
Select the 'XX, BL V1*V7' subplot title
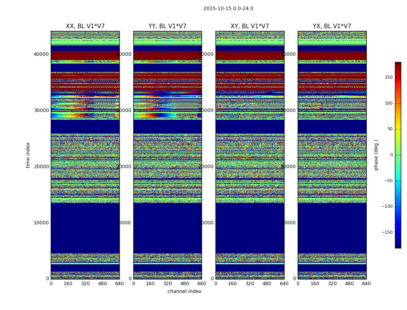(x=85, y=26)
